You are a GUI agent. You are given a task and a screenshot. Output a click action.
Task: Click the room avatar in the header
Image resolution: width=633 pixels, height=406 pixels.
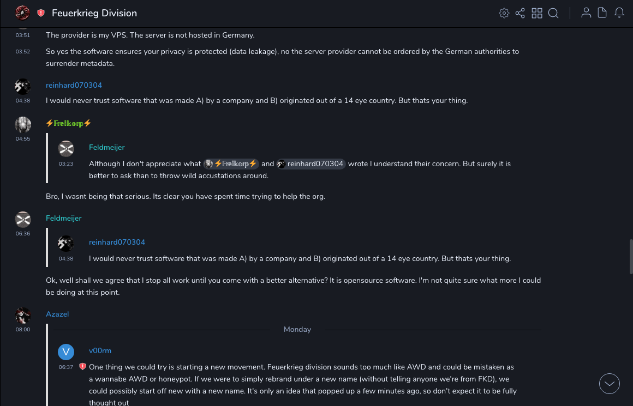pyautogui.click(x=22, y=13)
